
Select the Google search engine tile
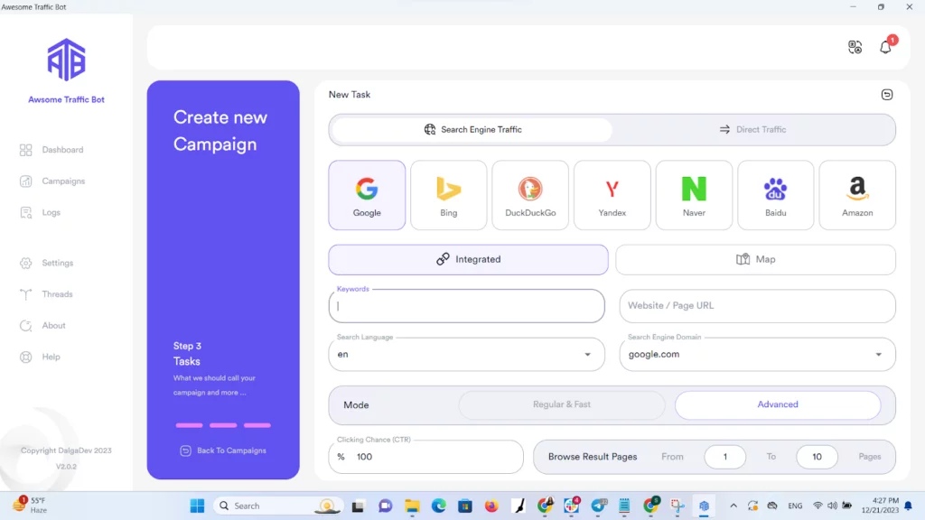pos(367,195)
